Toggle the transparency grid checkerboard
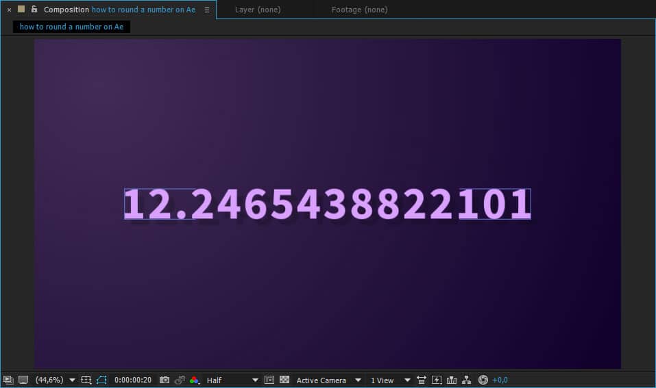656x388 pixels. pyautogui.click(x=284, y=380)
